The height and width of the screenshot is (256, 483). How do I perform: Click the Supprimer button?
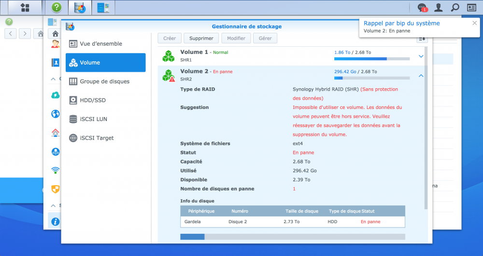tap(201, 38)
